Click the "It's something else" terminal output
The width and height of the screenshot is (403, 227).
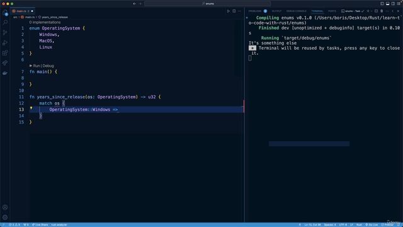(273, 43)
